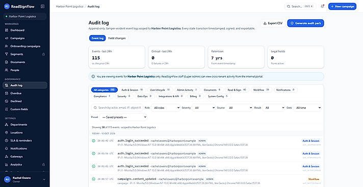Open the Severity filter dropdown
363x187 pixels.
click(x=204, y=108)
